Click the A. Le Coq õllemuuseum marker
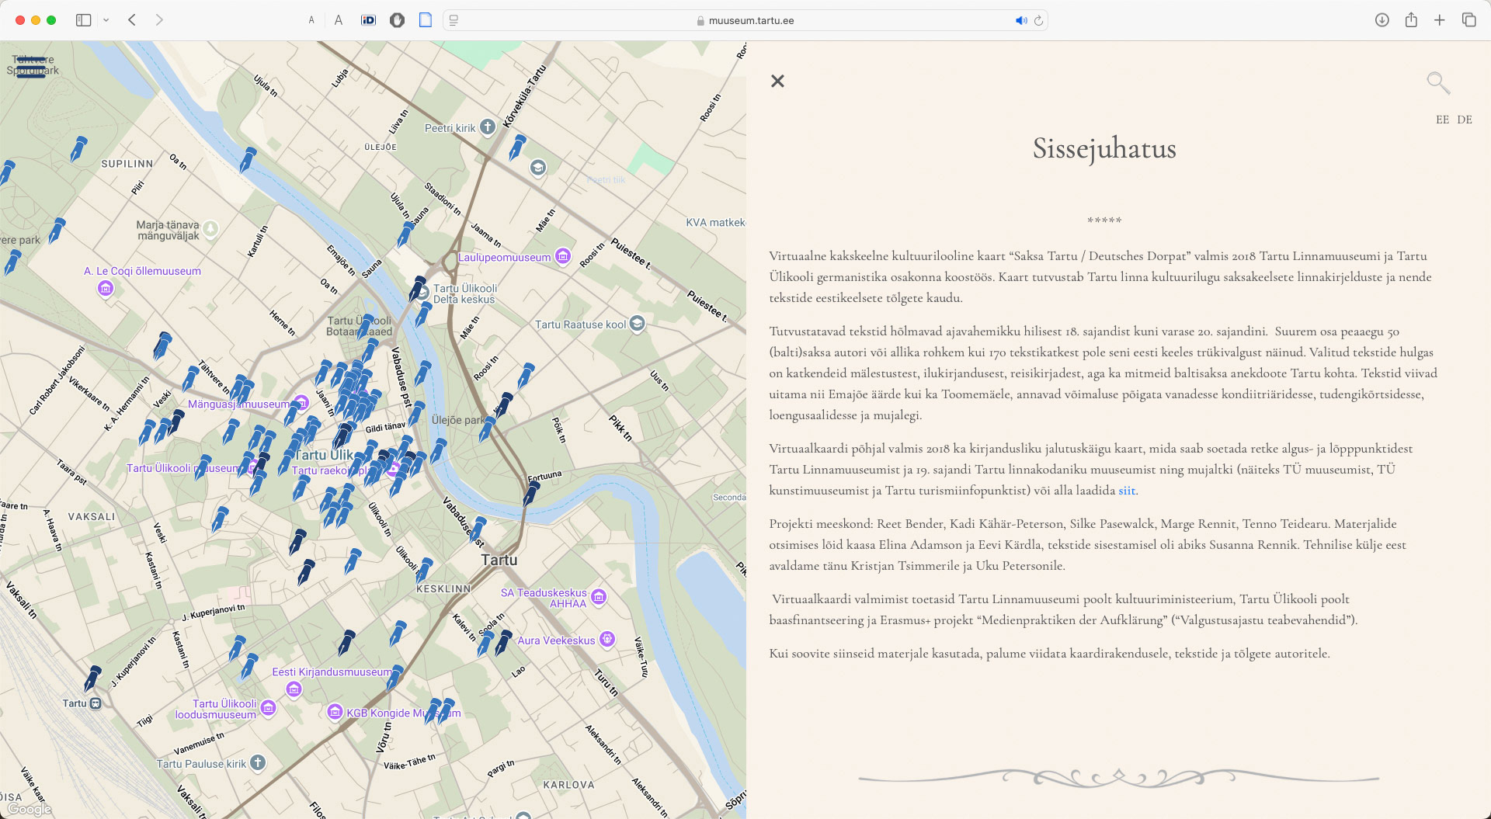Screen dimensions: 1491x819 point(106,289)
